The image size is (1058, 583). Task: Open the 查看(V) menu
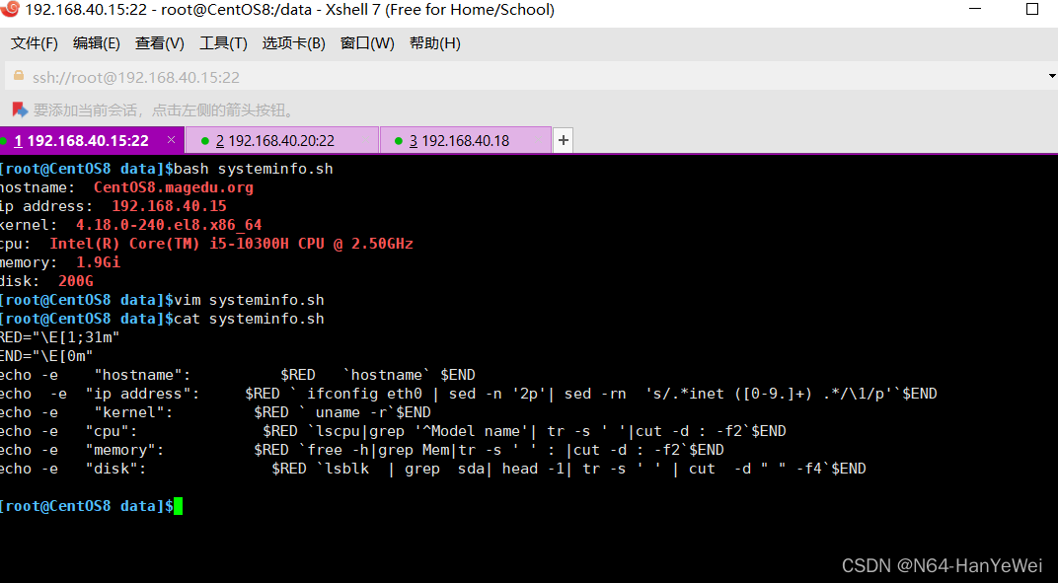[159, 42]
